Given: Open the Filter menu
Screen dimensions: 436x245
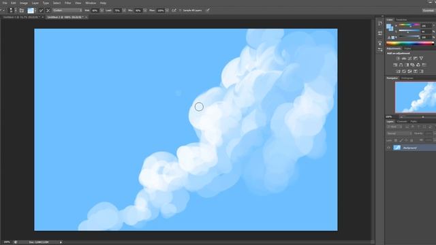Looking at the screenshot, I should pyautogui.click(x=68, y=3).
